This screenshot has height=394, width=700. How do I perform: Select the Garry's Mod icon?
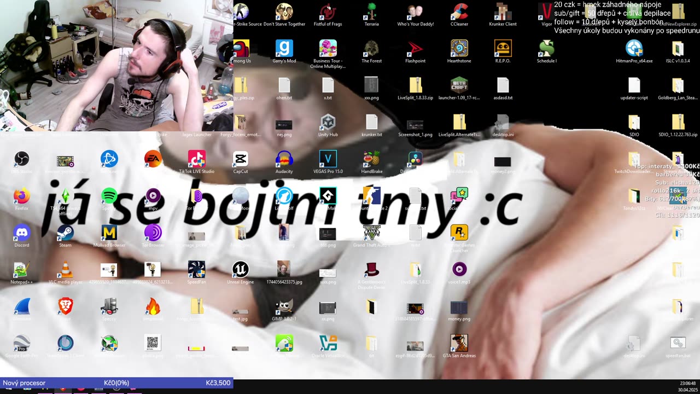[x=284, y=51]
